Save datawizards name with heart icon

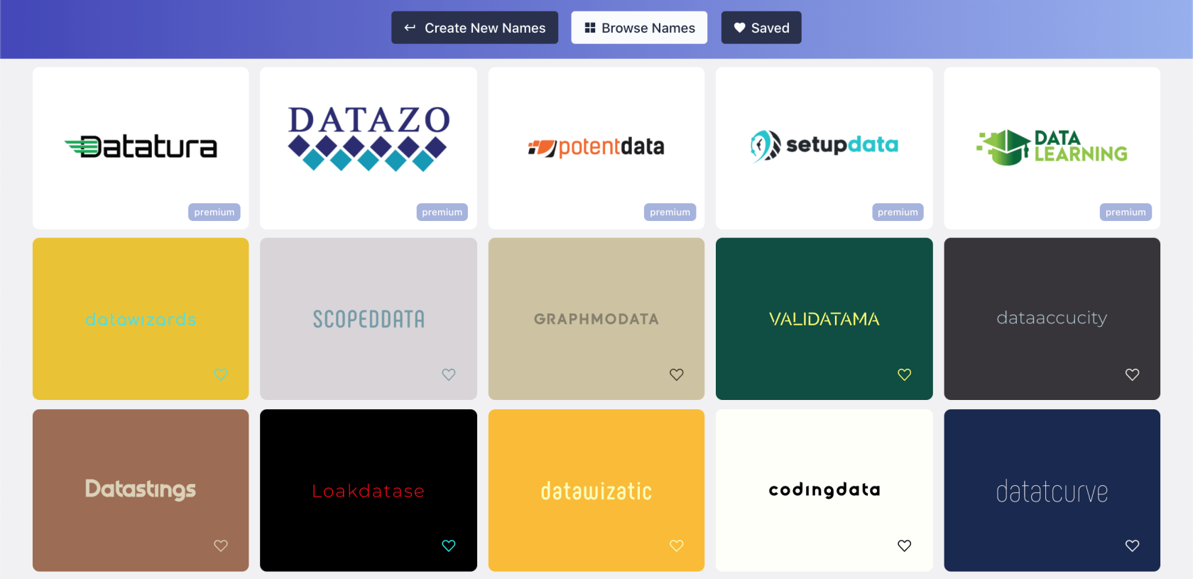(x=221, y=374)
